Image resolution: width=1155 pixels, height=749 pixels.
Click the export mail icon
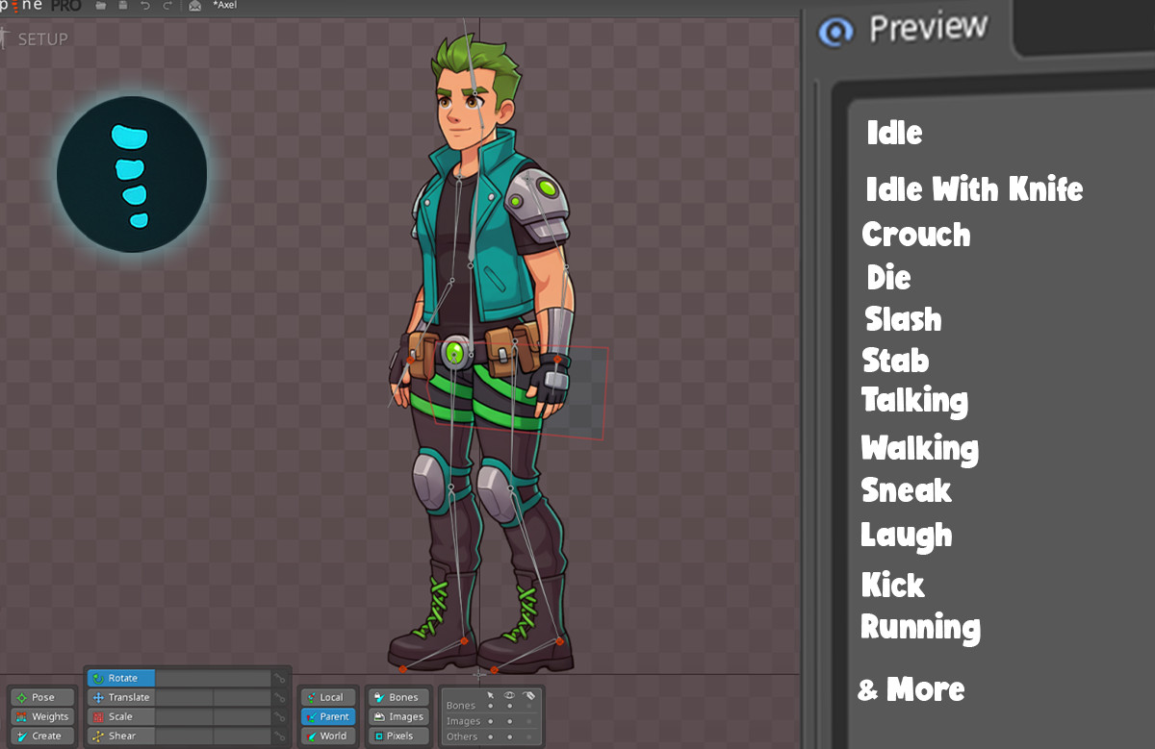[192, 5]
